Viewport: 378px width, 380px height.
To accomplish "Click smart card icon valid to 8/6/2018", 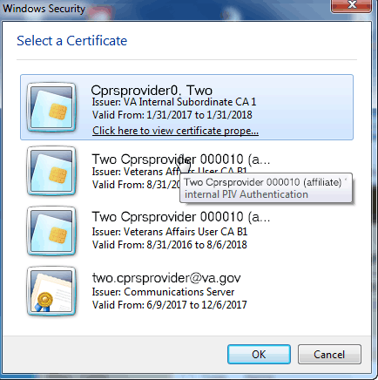I will [x=51, y=231].
